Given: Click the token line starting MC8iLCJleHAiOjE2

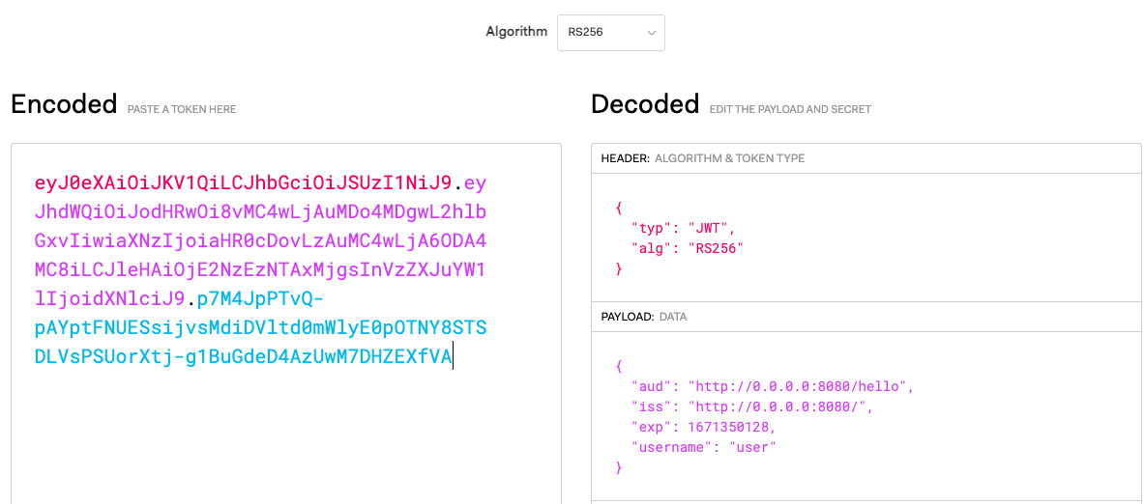Looking at the screenshot, I should 260,270.
